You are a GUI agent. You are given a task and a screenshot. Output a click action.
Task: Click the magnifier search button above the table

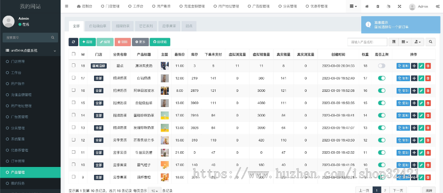(x=430, y=42)
